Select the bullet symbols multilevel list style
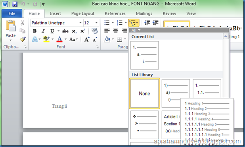Image resolution: width=245 pixels, height=147 pixels. pyautogui.click(x=145, y=125)
